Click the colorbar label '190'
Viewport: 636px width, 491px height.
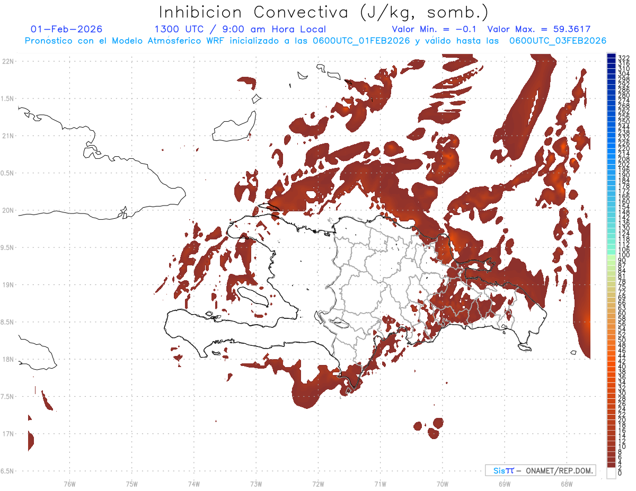(x=624, y=175)
